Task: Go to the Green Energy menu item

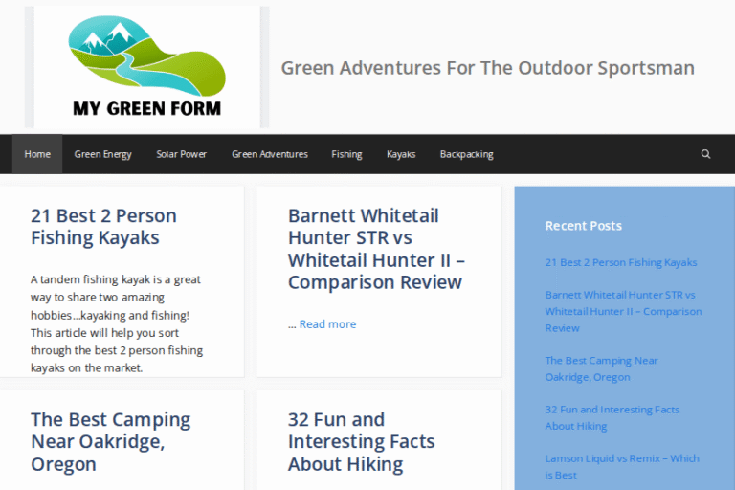Action: (x=102, y=154)
